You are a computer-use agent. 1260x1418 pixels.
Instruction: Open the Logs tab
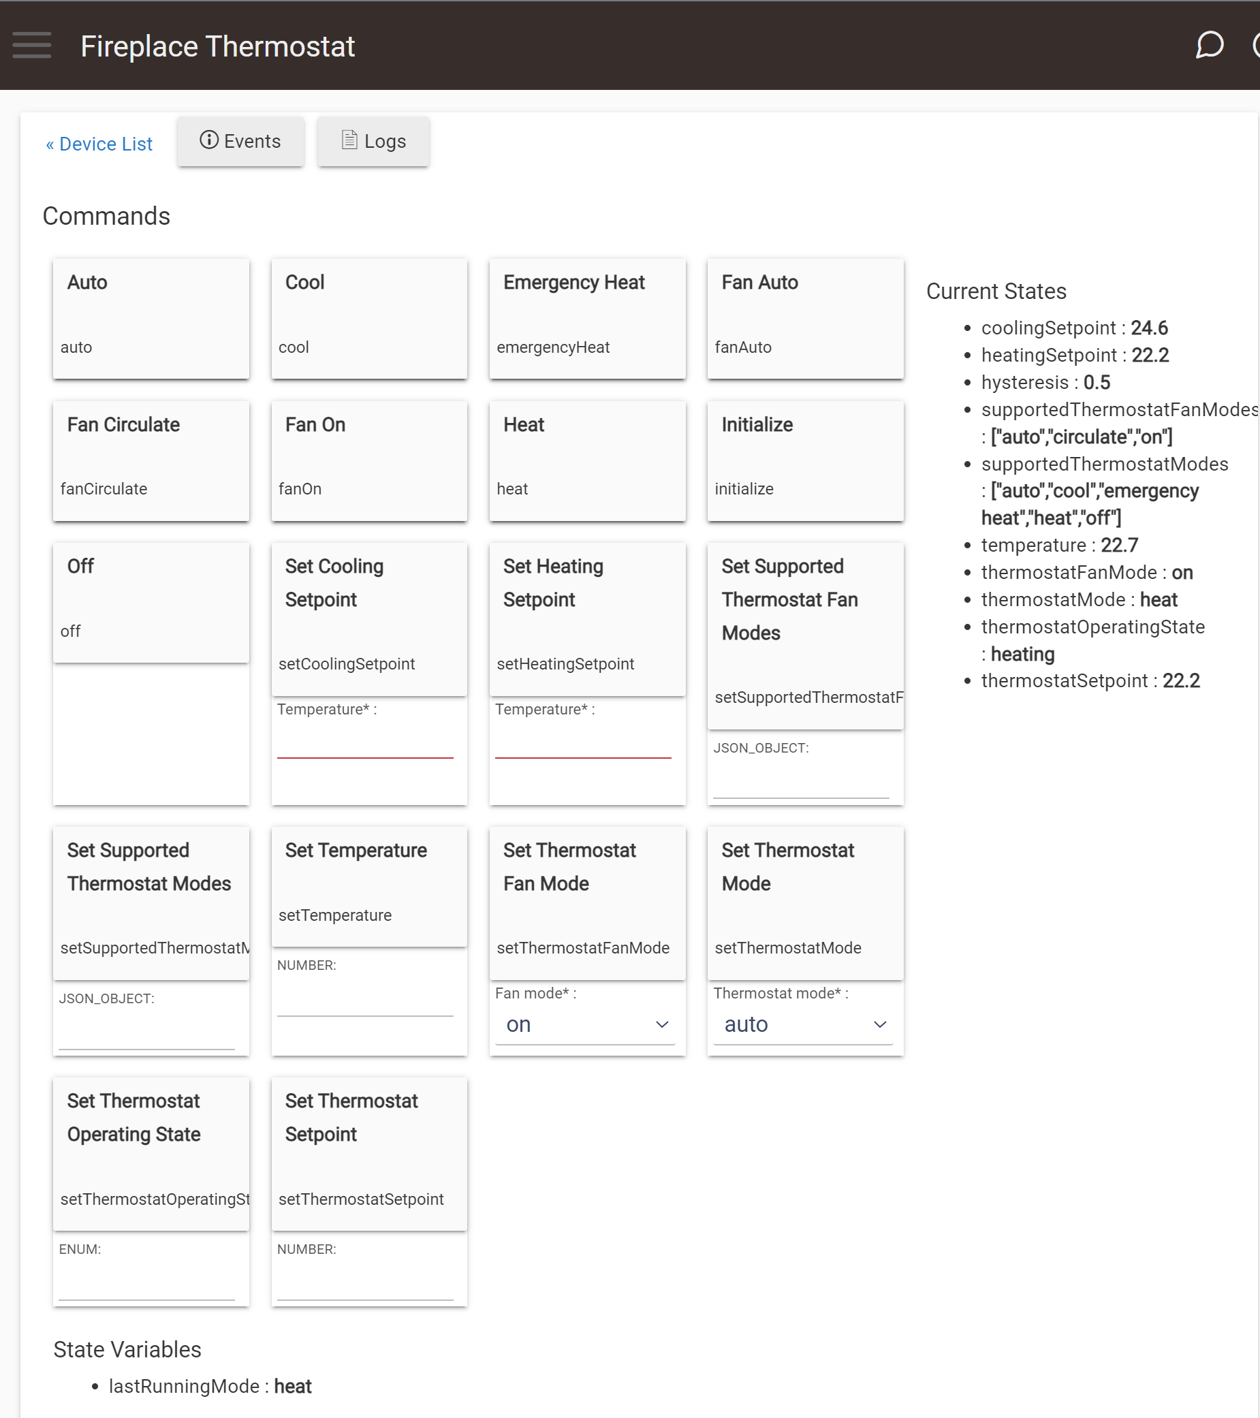point(373,142)
